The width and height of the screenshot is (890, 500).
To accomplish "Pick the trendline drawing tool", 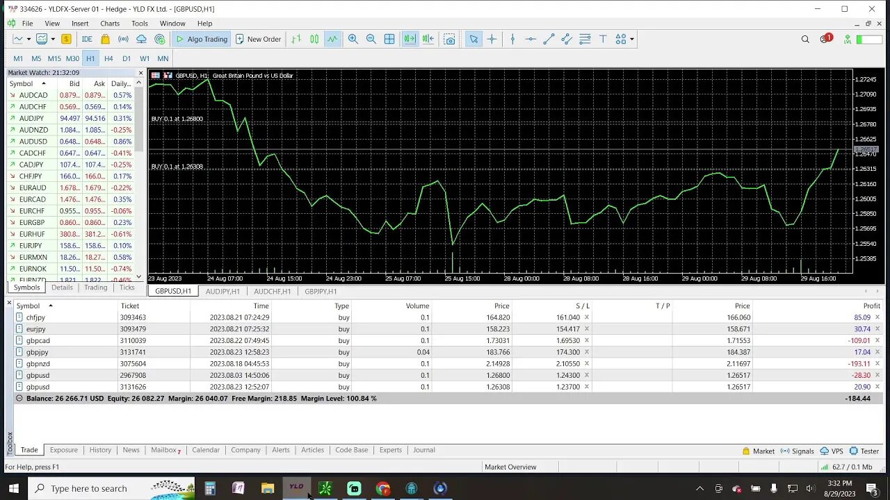I will click(549, 40).
